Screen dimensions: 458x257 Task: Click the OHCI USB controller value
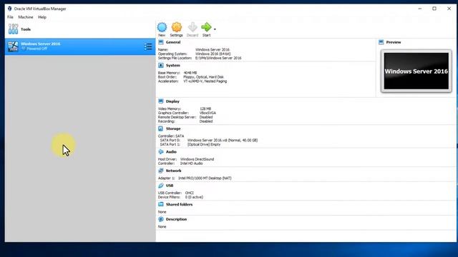click(189, 193)
